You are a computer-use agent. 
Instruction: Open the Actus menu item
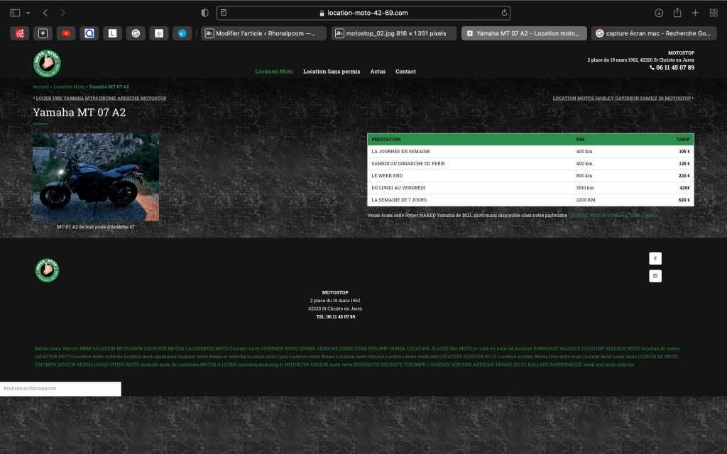(x=378, y=72)
